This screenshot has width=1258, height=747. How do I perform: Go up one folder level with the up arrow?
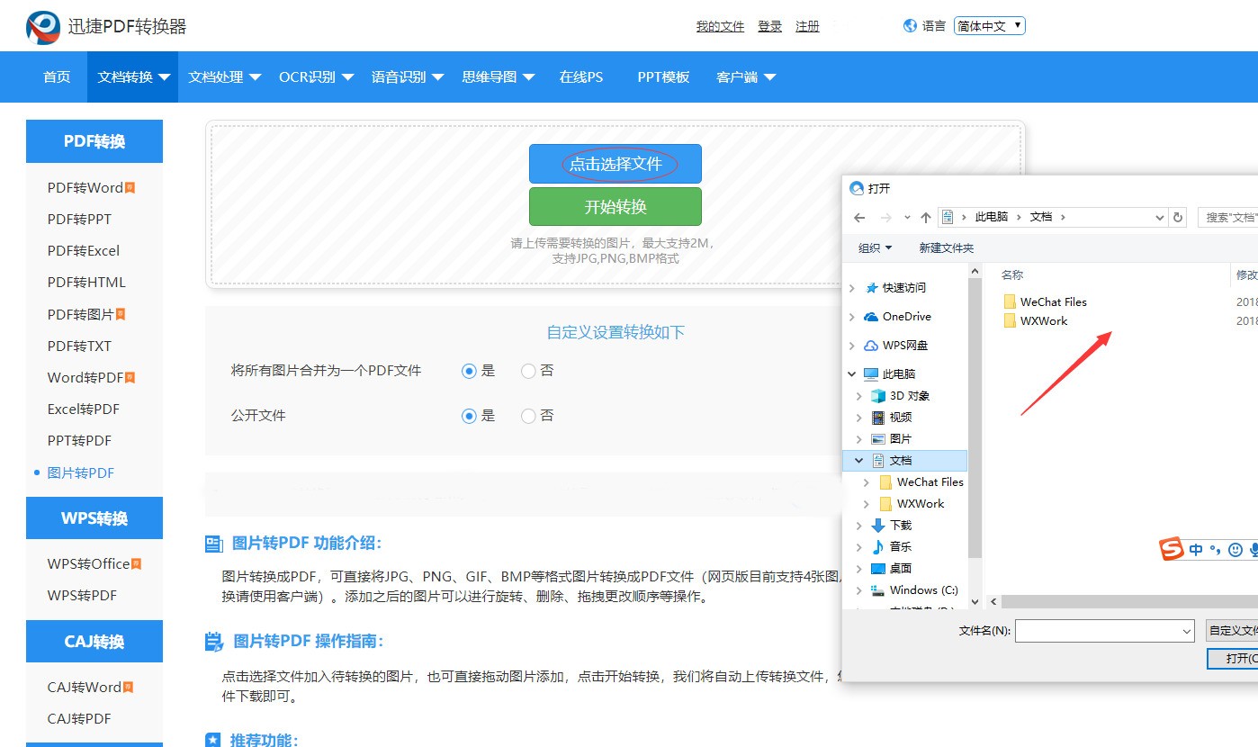tap(925, 217)
